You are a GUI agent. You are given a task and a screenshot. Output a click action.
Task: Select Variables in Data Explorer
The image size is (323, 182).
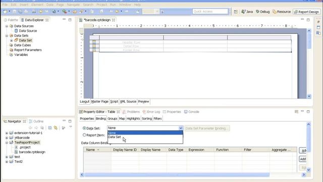click(x=21, y=55)
